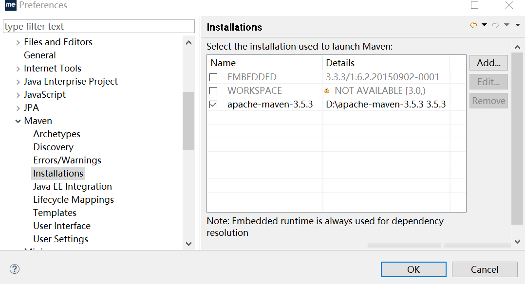Screen dimensions: 525x284
Task: Select the Installations tree item
Action: (58, 173)
